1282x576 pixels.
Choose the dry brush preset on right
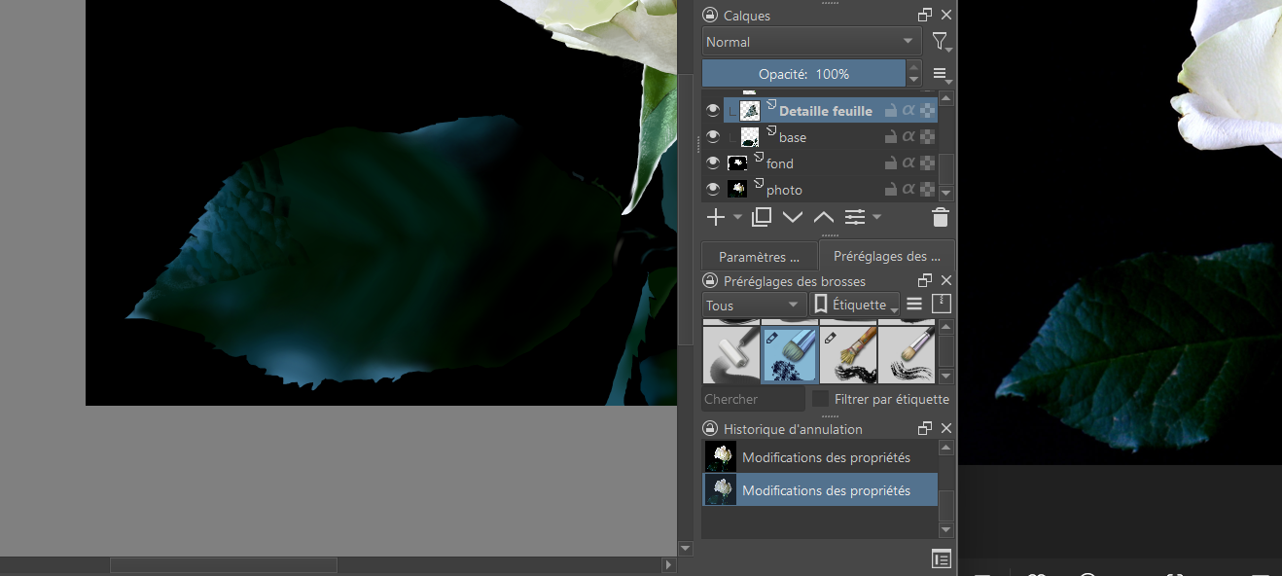tap(906, 354)
